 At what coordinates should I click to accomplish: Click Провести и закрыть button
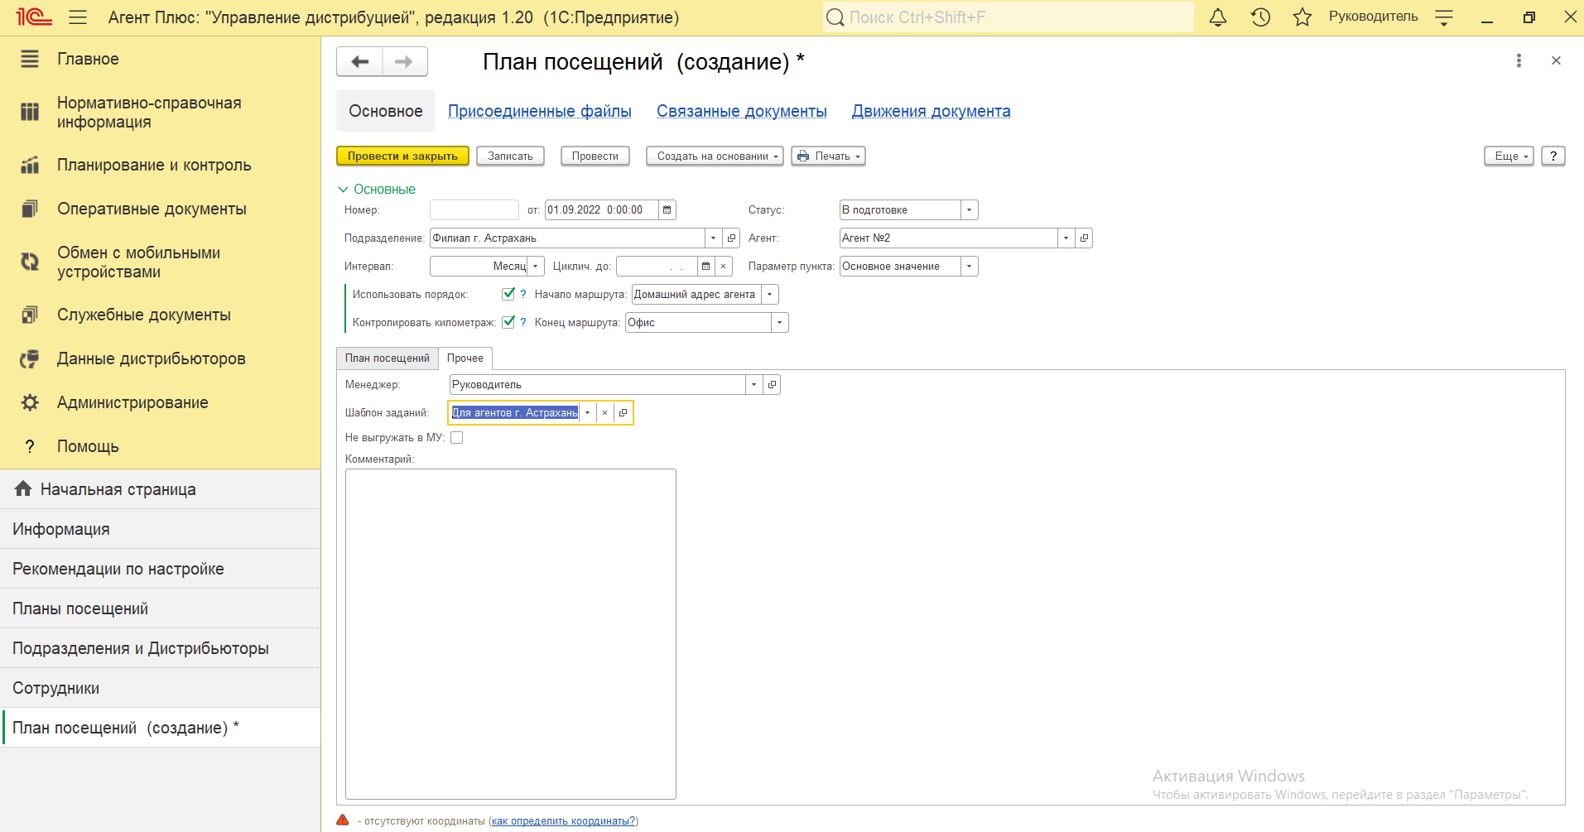402,156
